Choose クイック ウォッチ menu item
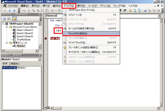 coord(91,43)
